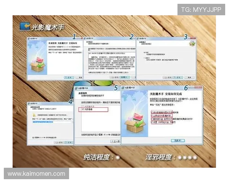The height and width of the screenshot is (183, 229).
Task: Click Back in license window 2
Action: pyautogui.click(x=114, y=77)
